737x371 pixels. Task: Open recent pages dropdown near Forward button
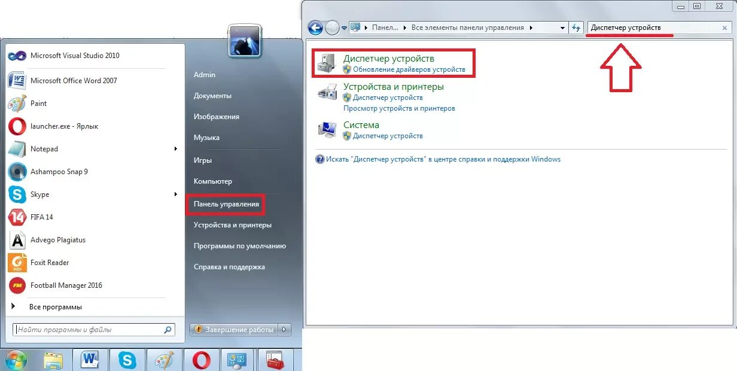click(x=345, y=28)
